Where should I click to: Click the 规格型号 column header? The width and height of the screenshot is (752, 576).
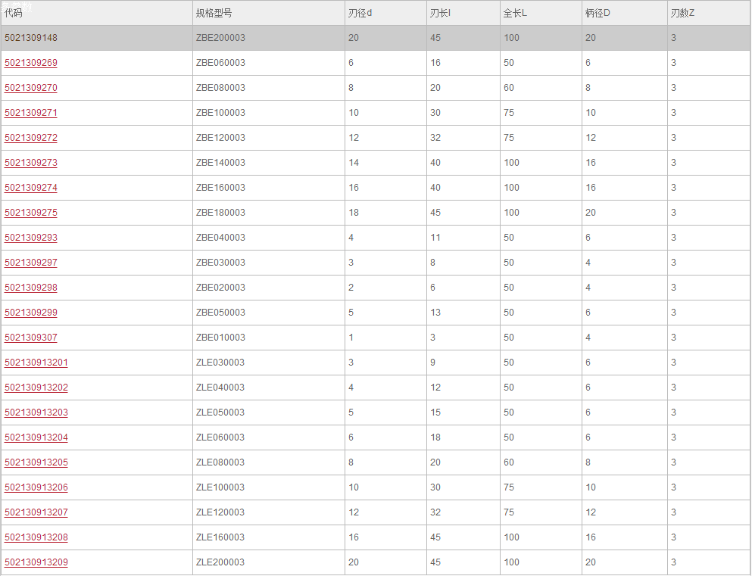coord(214,13)
